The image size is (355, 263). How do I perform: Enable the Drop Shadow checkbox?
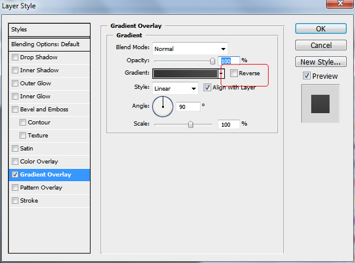[15, 57]
